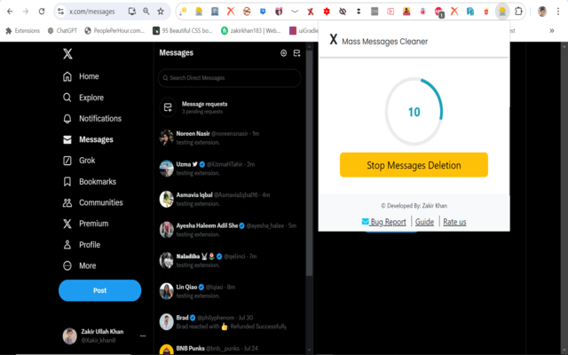Go to Home in X sidebar

pyautogui.click(x=81, y=76)
